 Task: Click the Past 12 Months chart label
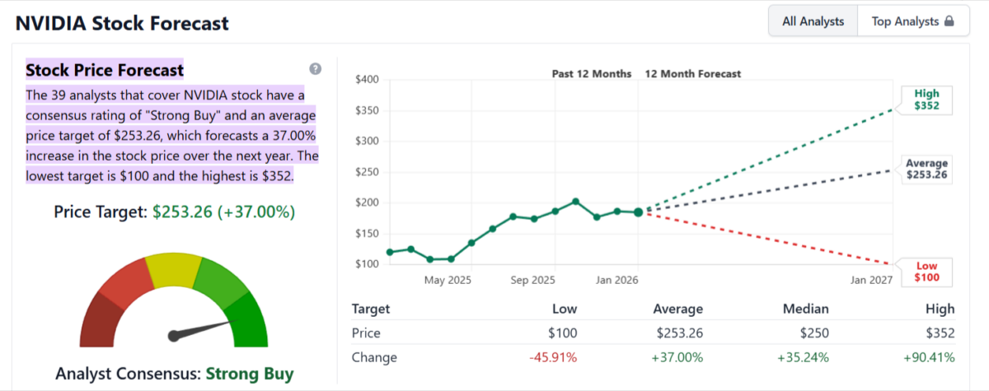pyautogui.click(x=591, y=74)
